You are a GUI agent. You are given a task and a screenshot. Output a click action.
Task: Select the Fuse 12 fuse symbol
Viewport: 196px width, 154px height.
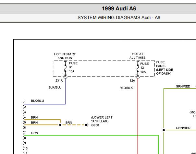(x=138, y=68)
